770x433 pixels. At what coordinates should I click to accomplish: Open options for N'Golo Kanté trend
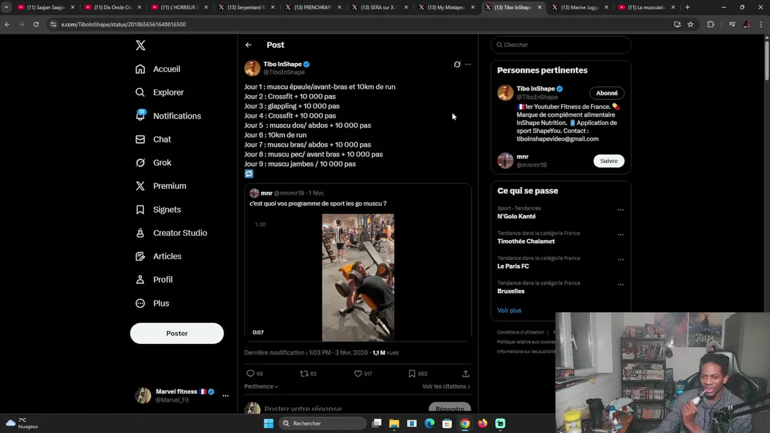620,210
